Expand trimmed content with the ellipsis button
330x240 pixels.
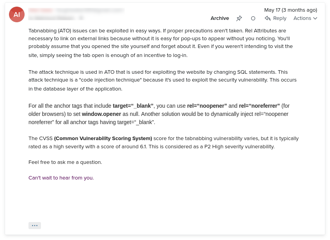[x=35, y=226]
